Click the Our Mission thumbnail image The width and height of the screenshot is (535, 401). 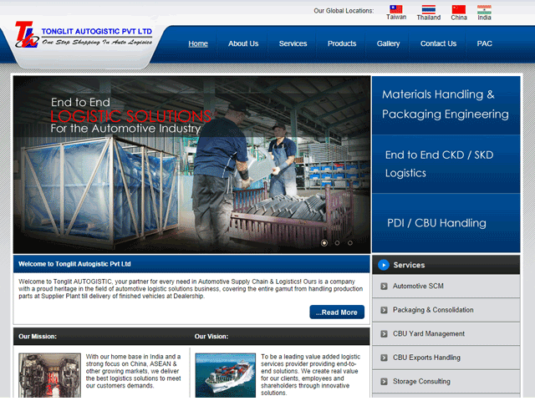click(49, 375)
